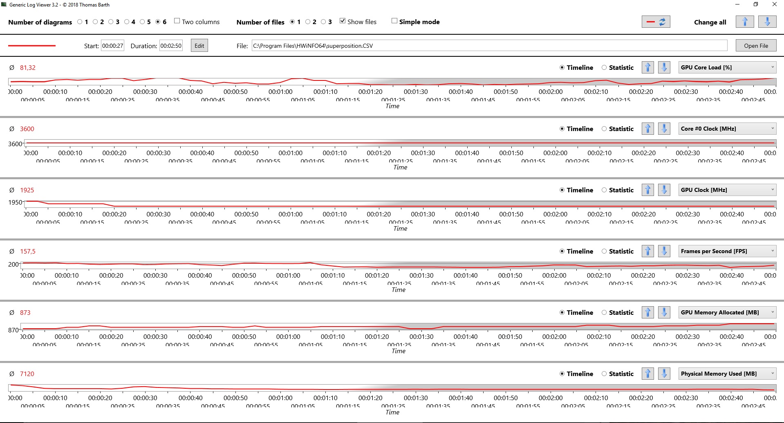Move Frames per Second diagram down
This screenshot has height=423, width=784.
click(x=664, y=251)
